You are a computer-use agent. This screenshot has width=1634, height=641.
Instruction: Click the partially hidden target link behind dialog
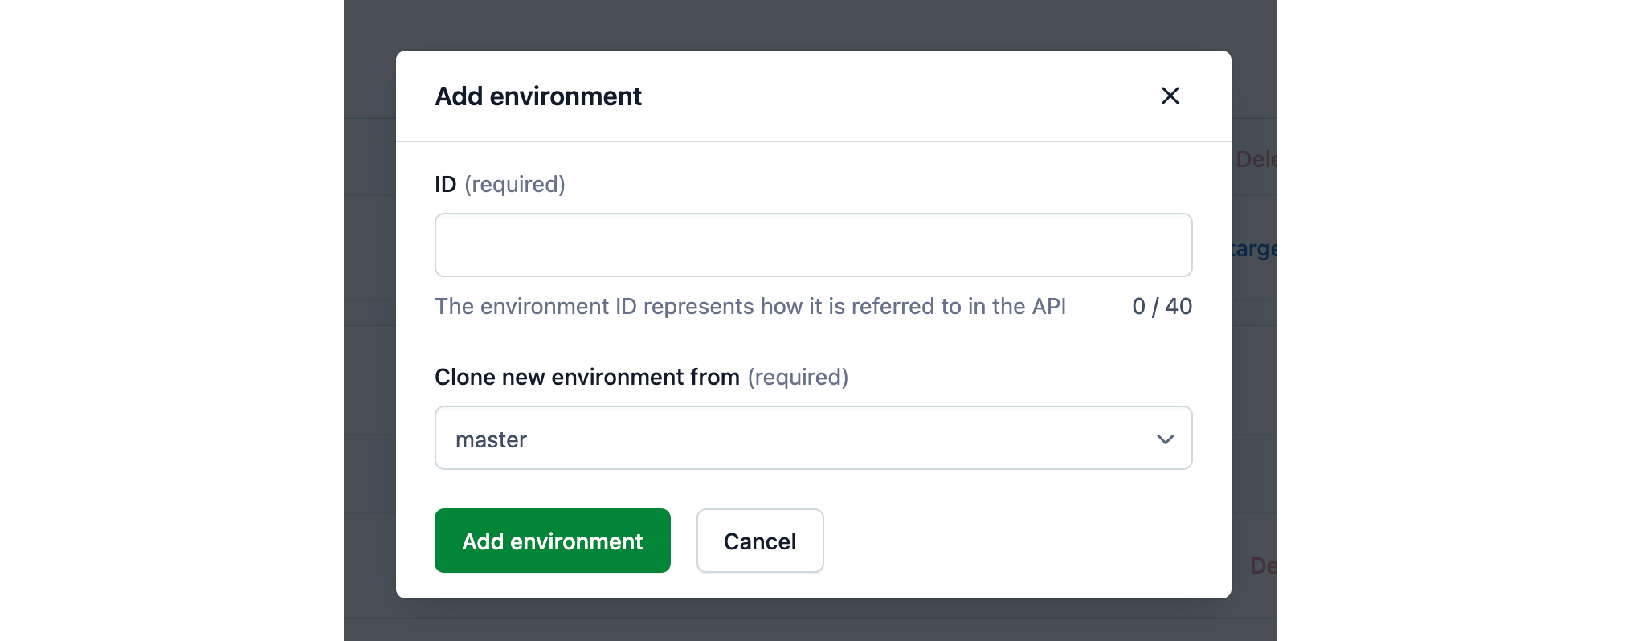[x=1254, y=249]
